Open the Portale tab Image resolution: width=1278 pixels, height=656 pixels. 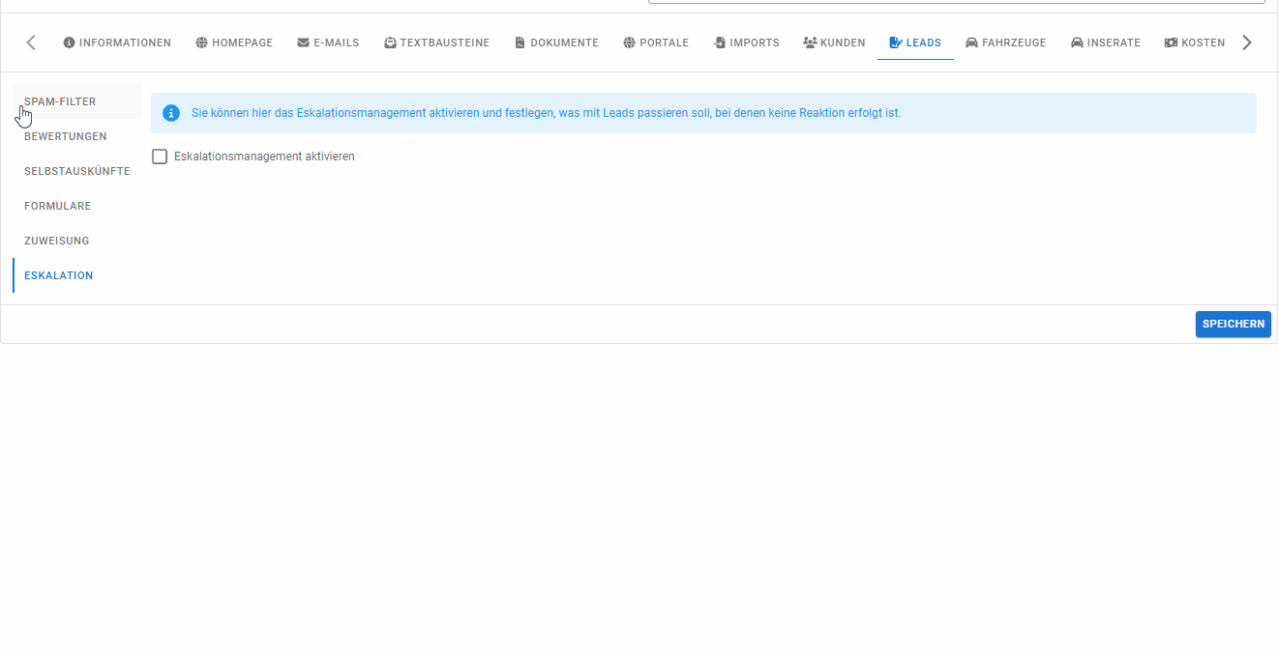pos(656,43)
